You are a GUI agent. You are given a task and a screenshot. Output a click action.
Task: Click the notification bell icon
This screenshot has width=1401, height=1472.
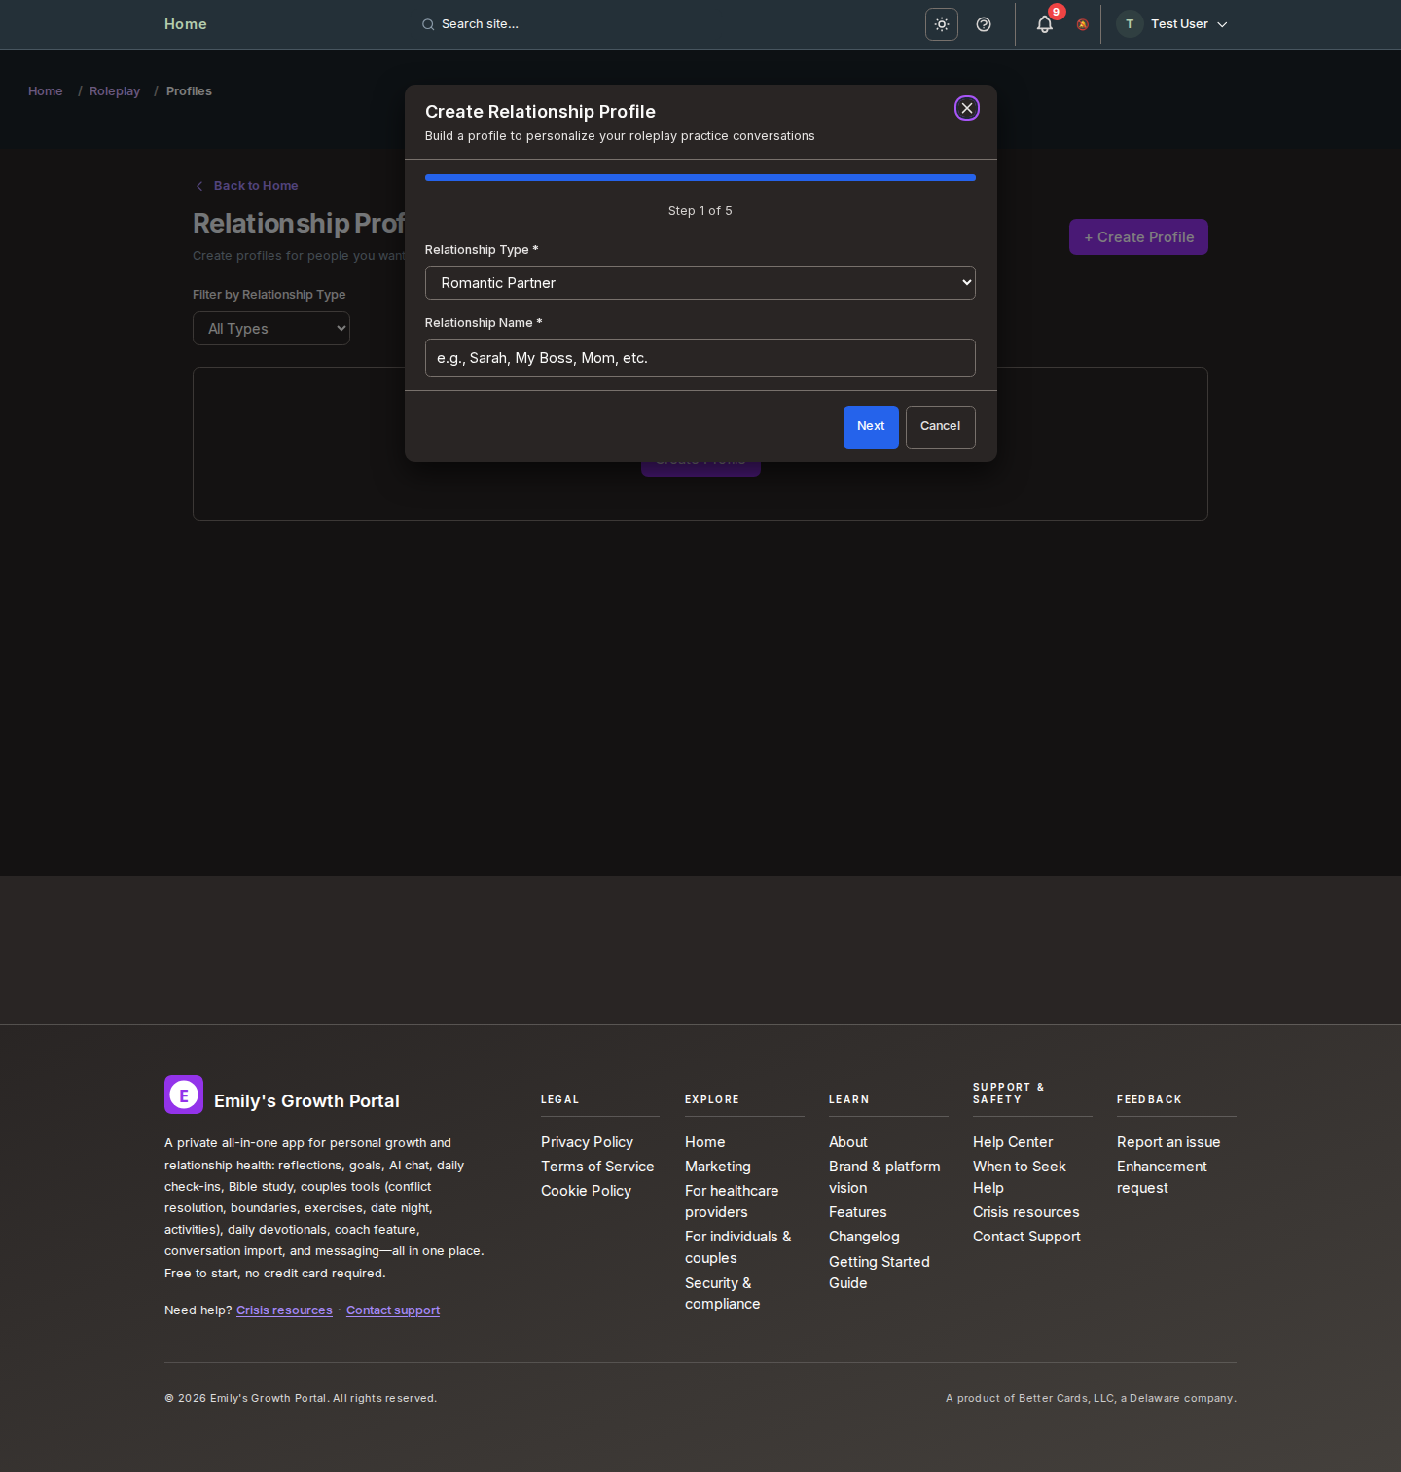tap(1043, 24)
